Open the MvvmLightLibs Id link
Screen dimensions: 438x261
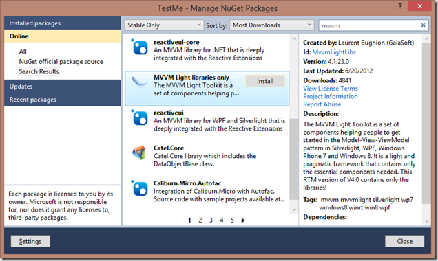pyautogui.click(x=334, y=52)
